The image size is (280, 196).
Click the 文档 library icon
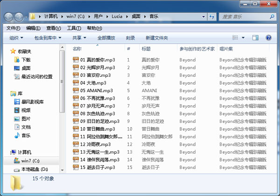[x=17, y=127]
